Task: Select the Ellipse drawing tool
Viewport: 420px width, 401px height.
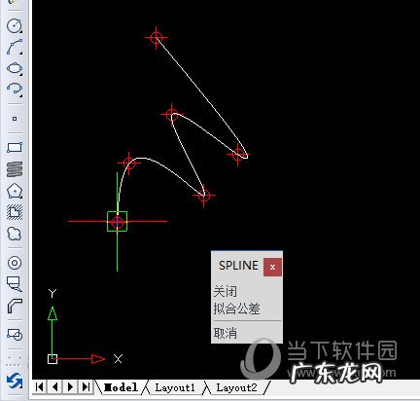Action: pyautogui.click(x=15, y=68)
